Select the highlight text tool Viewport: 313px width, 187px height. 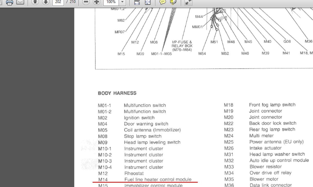(x=173, y=2)
